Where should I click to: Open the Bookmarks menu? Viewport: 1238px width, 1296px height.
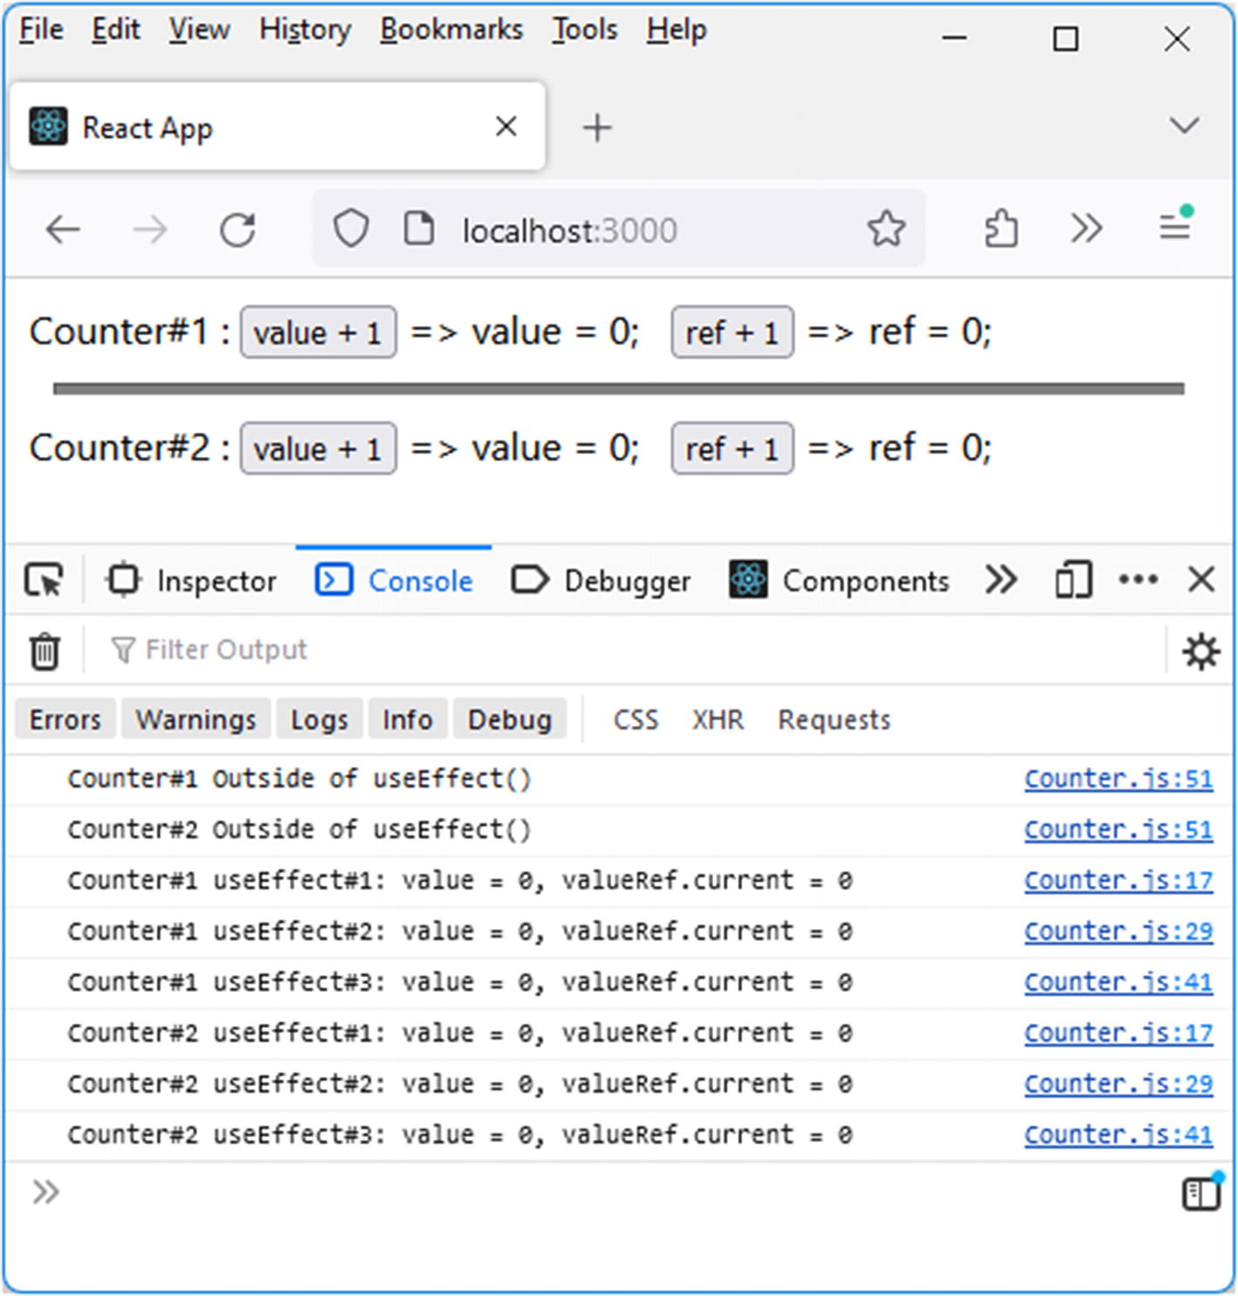pos(451,30)
